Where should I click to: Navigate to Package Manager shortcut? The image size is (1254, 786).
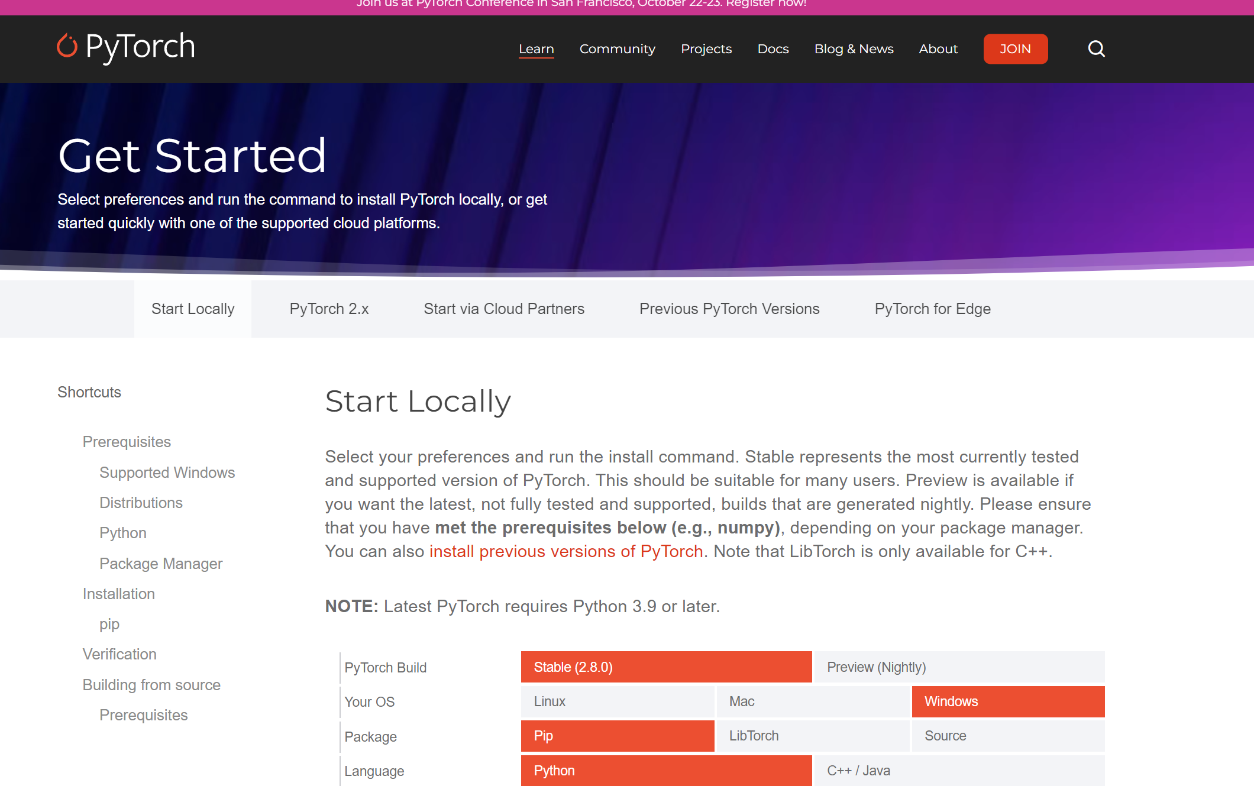click(161, 563)
